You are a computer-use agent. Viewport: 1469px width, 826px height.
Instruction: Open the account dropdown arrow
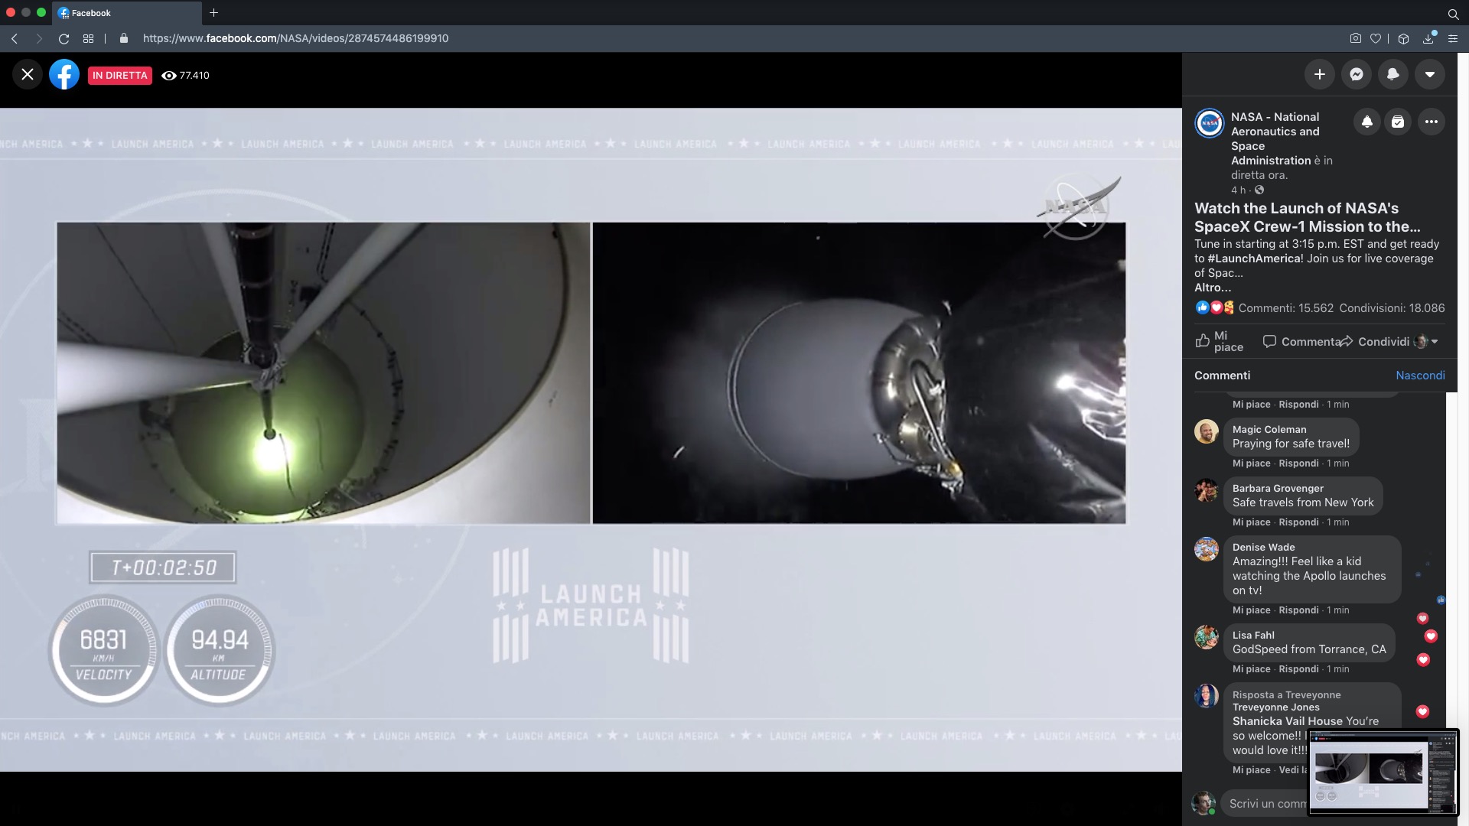(1430, 74)
